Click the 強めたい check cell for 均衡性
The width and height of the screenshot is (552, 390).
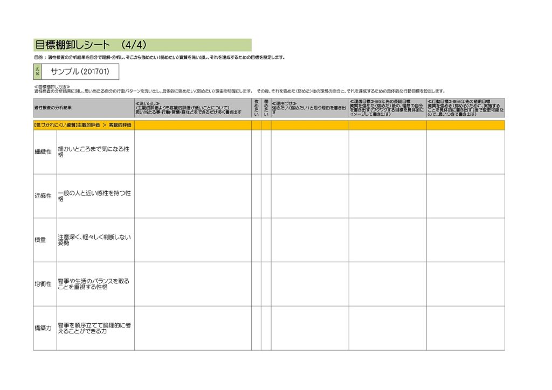click(256, 284)
